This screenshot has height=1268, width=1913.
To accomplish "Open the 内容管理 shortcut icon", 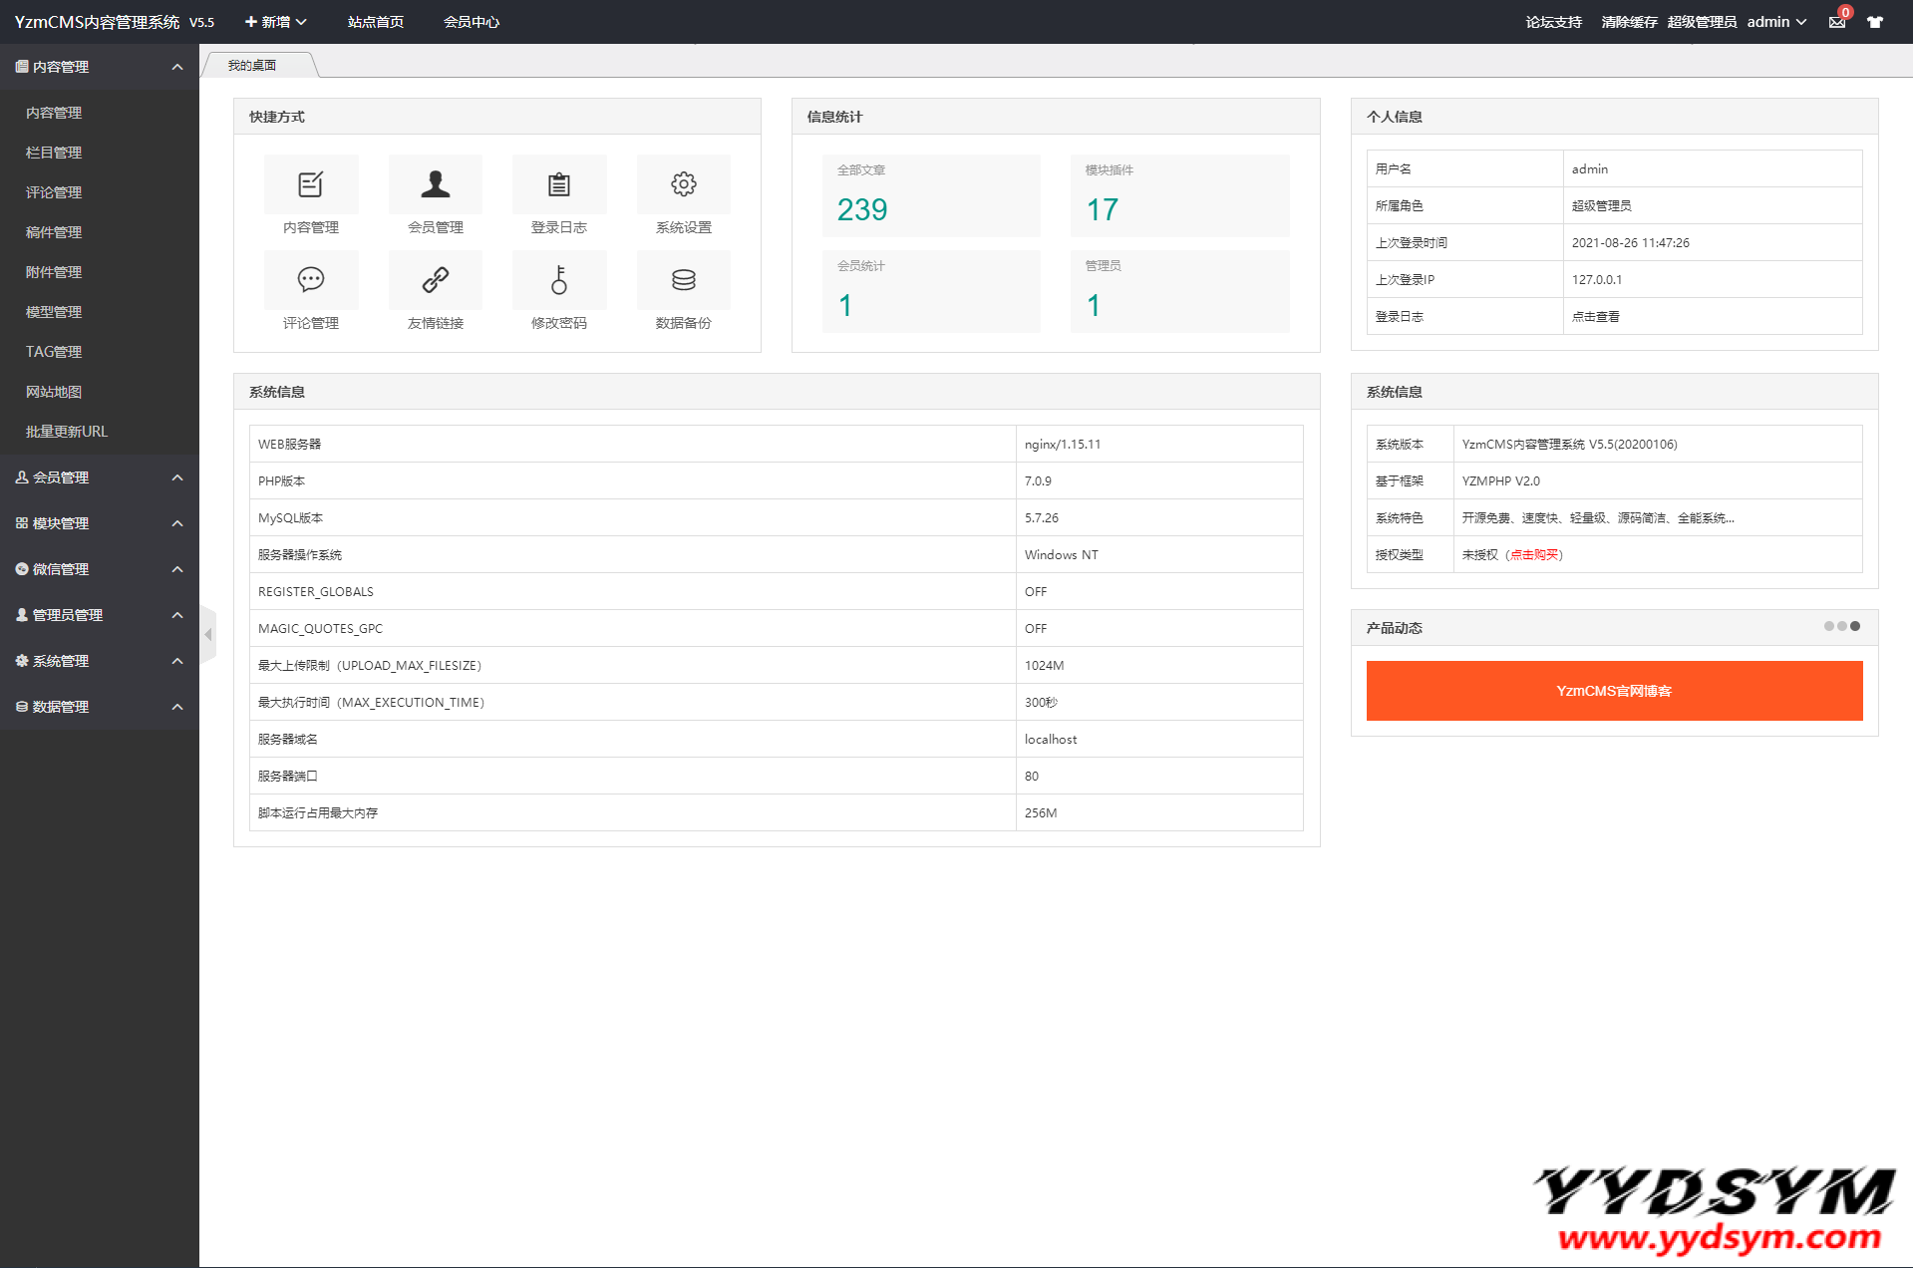I will coord(310,184).
